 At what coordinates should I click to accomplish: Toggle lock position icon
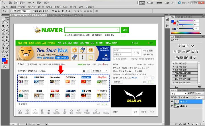coord(184,97)
